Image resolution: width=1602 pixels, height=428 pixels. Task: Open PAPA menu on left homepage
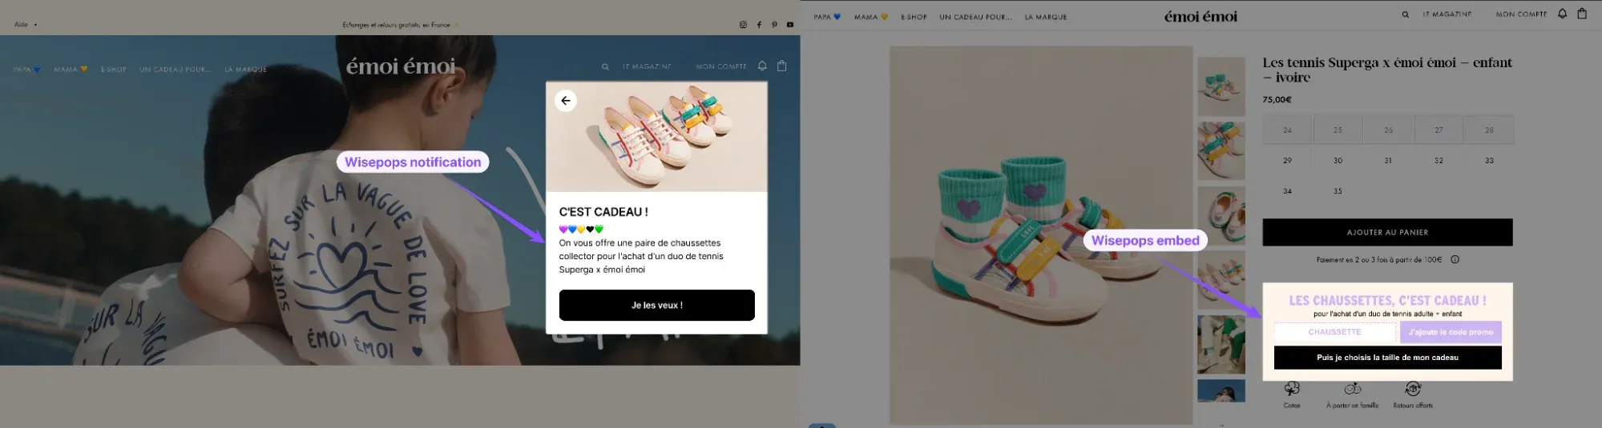(27, 70)
